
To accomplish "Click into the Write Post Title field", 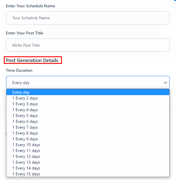I will point(88,45).
